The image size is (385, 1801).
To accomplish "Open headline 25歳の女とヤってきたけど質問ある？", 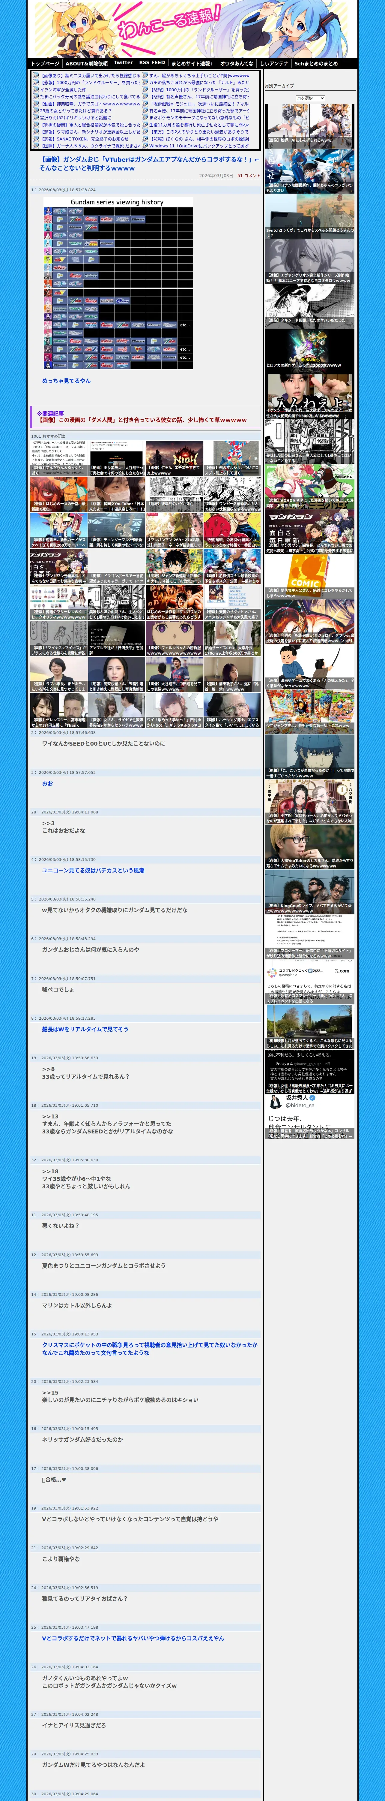I will (76, 110).
